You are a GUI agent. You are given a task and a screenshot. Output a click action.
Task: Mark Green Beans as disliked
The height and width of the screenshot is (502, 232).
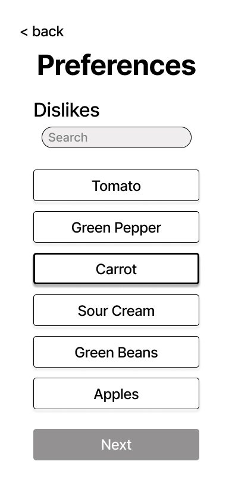tap(116, 352)
